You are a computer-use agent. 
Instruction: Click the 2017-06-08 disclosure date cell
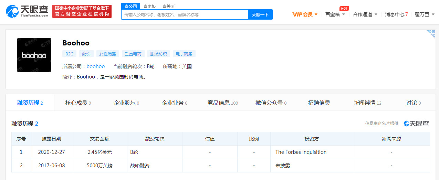(52, 166)
